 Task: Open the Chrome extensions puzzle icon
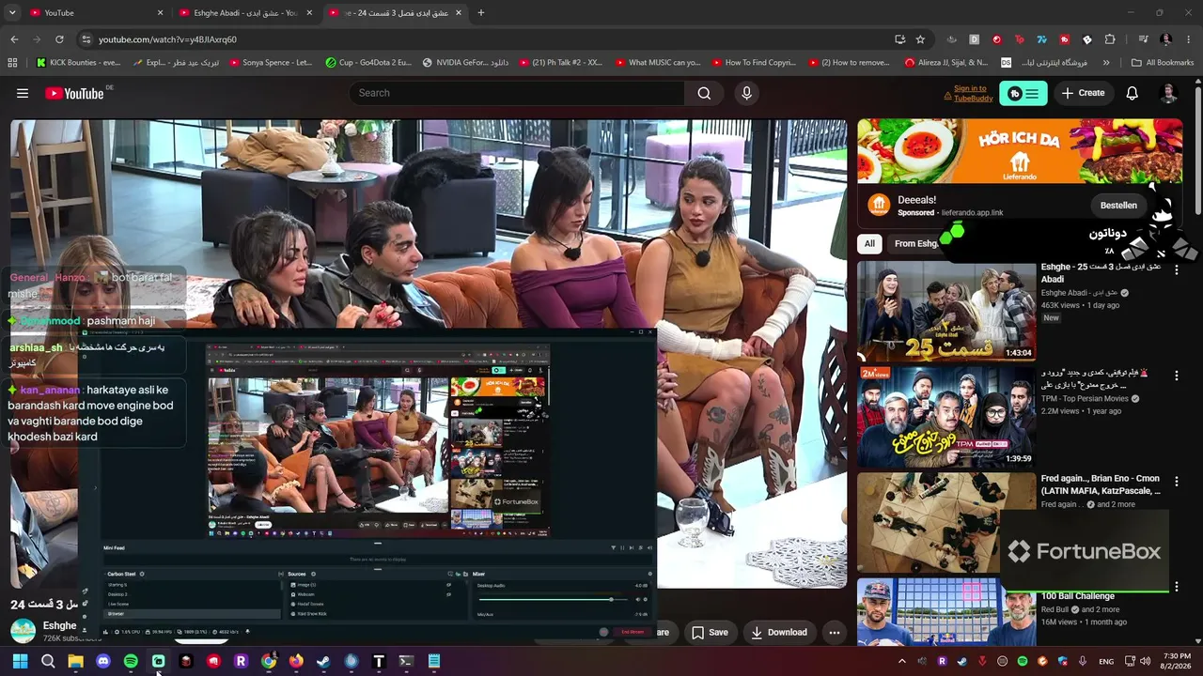(1110, 39)
